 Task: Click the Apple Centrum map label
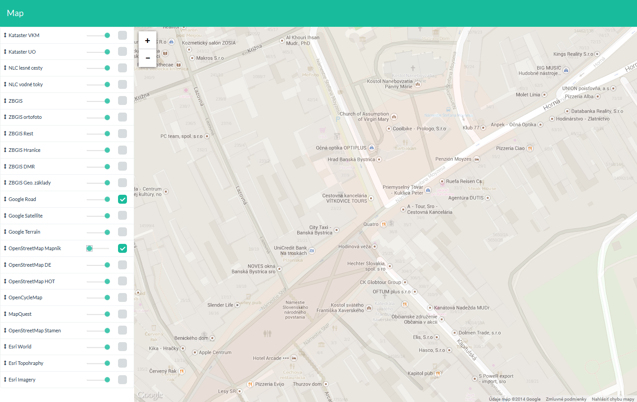coord(215,352)
